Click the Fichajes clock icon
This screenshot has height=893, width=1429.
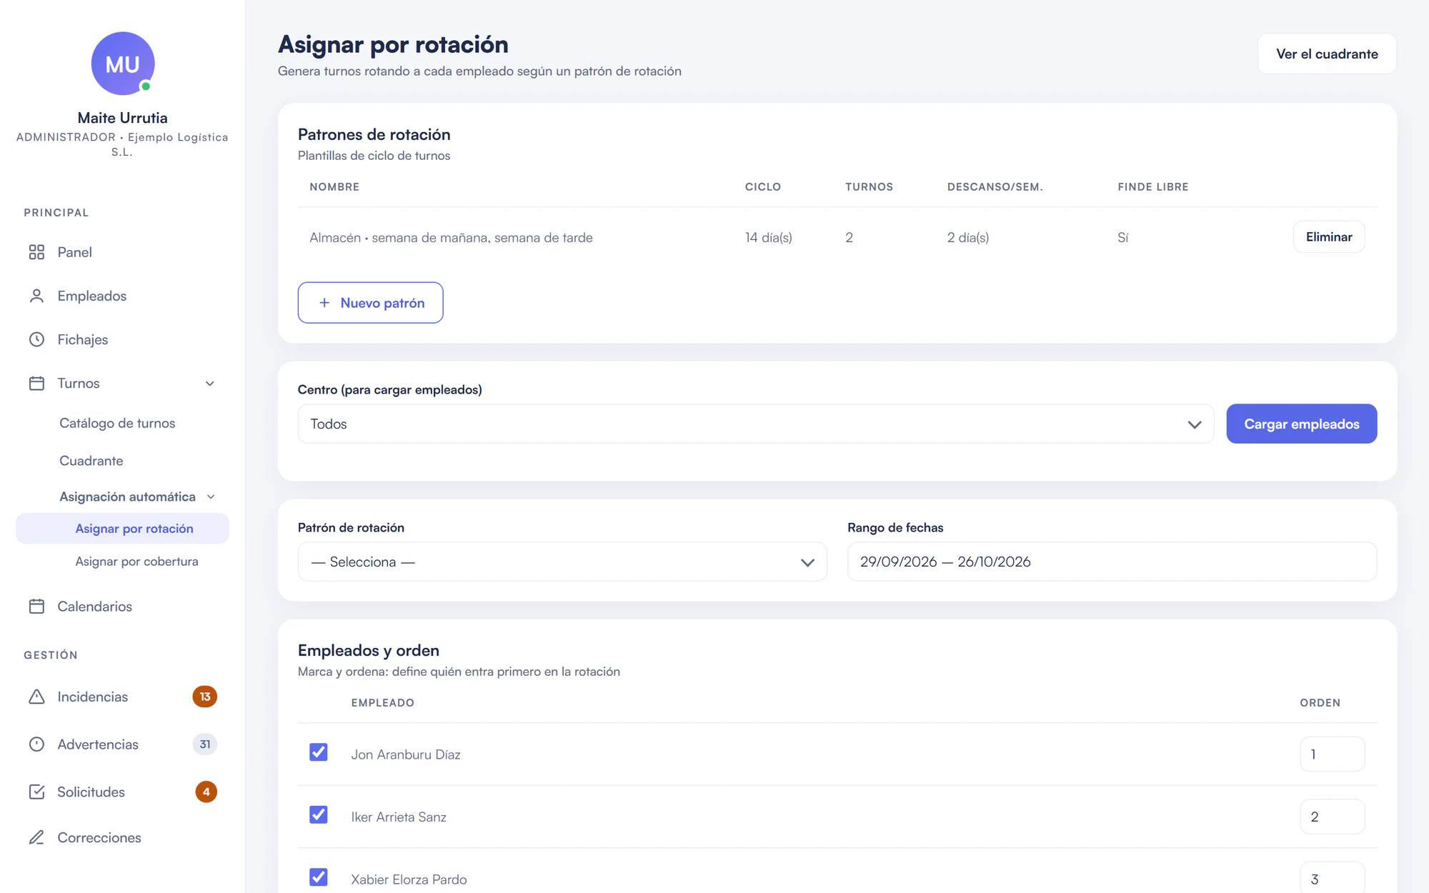[x=36, y=339]
